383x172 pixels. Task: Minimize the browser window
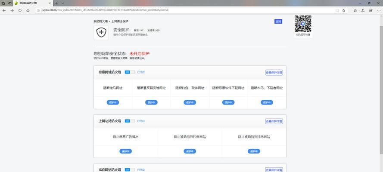tap(360, 3)
